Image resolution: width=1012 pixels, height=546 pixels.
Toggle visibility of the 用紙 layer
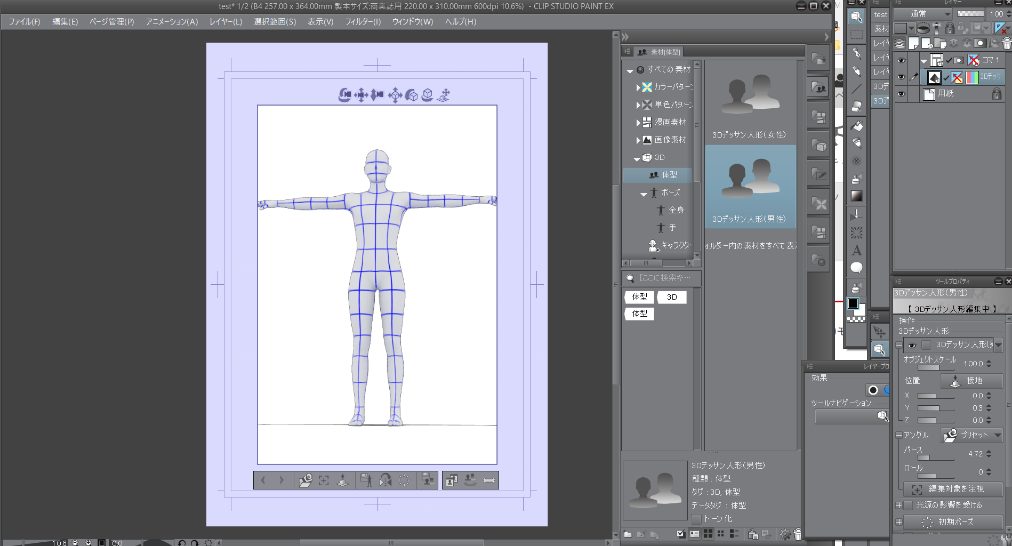[901, 94]
